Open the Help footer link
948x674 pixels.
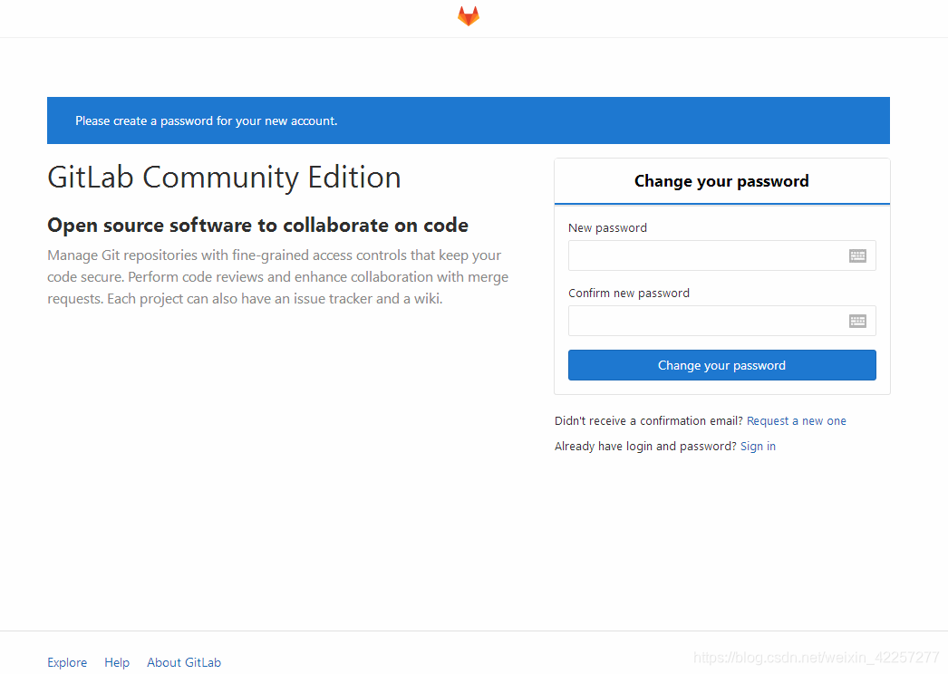click(117, 662)
